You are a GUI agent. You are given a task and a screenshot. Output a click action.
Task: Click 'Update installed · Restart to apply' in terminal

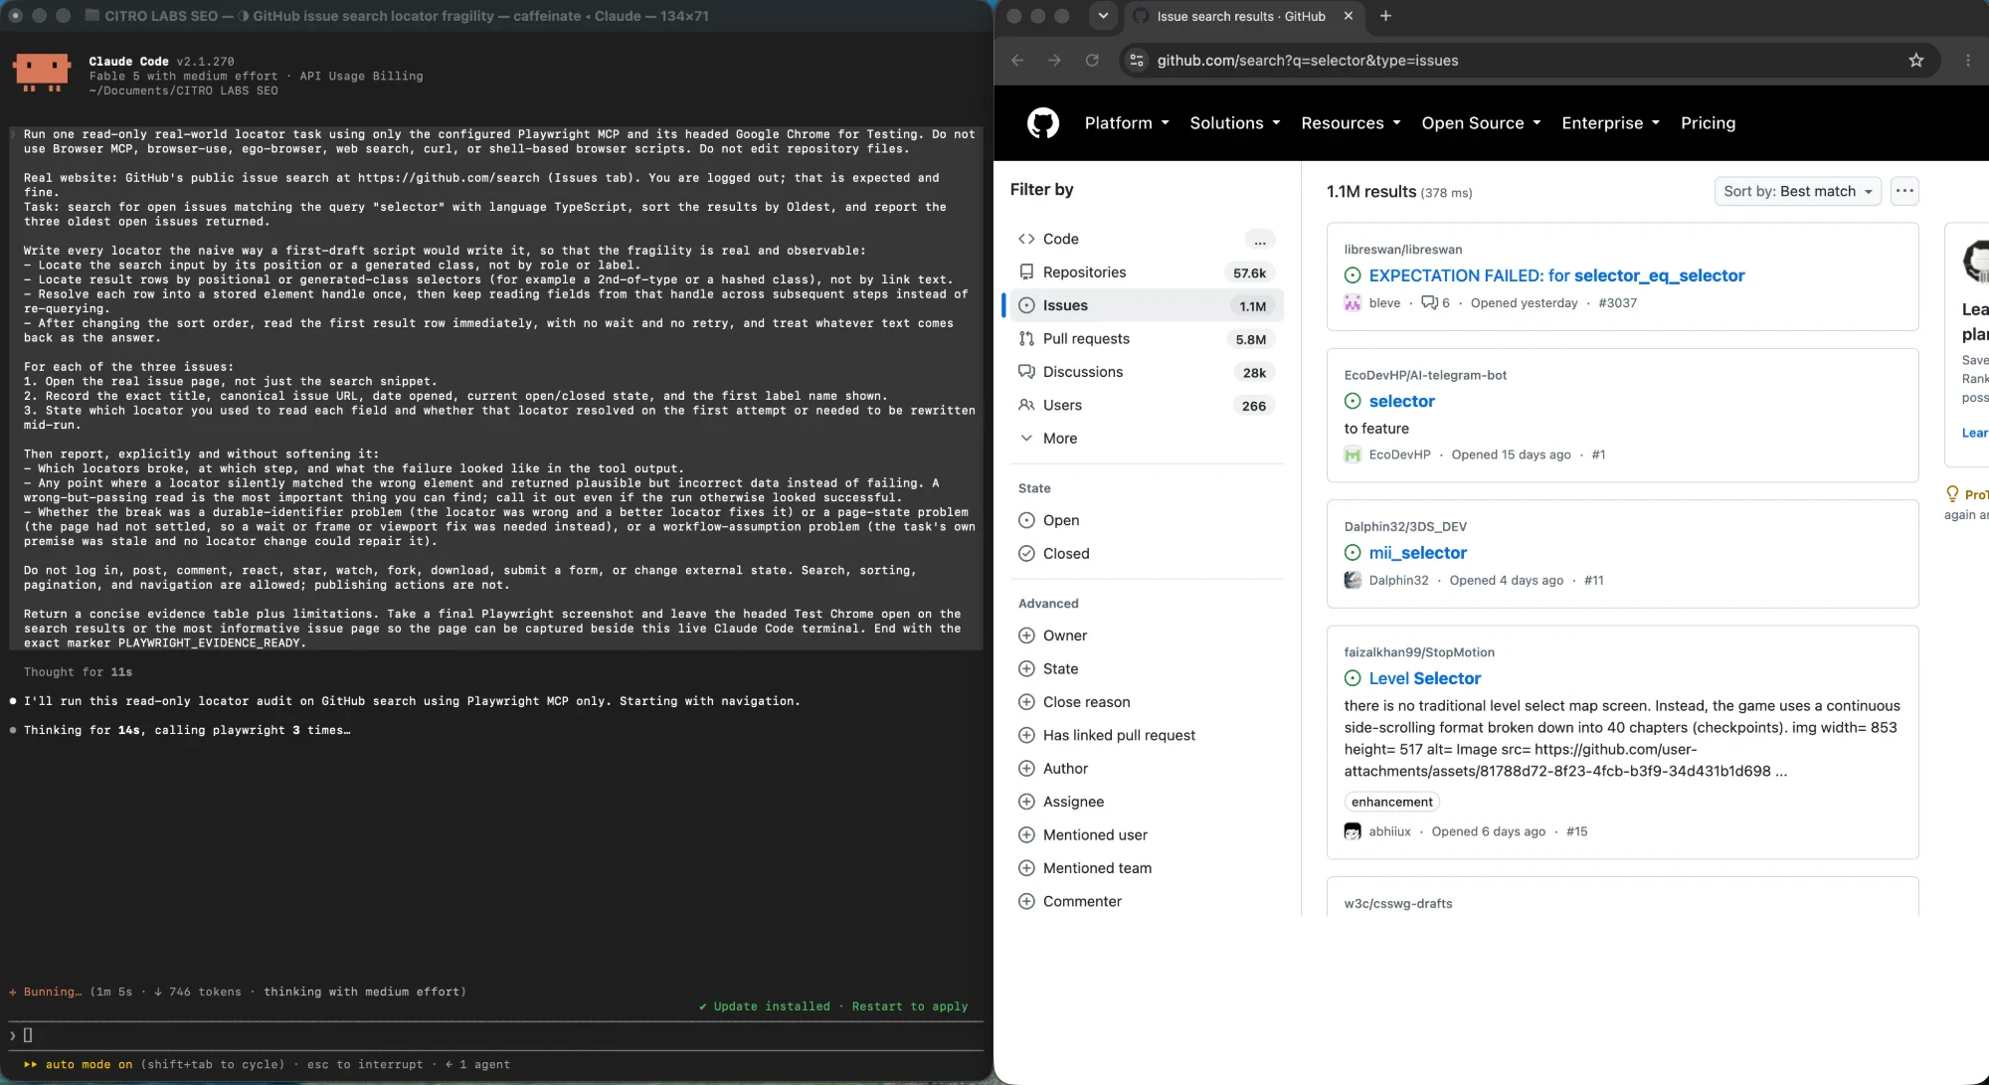tap(832, 1006)
